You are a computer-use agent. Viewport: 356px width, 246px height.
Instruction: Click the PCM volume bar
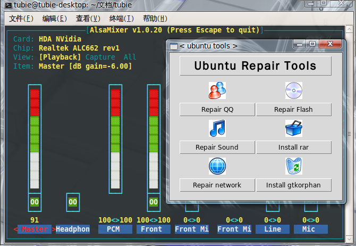tap(115, 139)
